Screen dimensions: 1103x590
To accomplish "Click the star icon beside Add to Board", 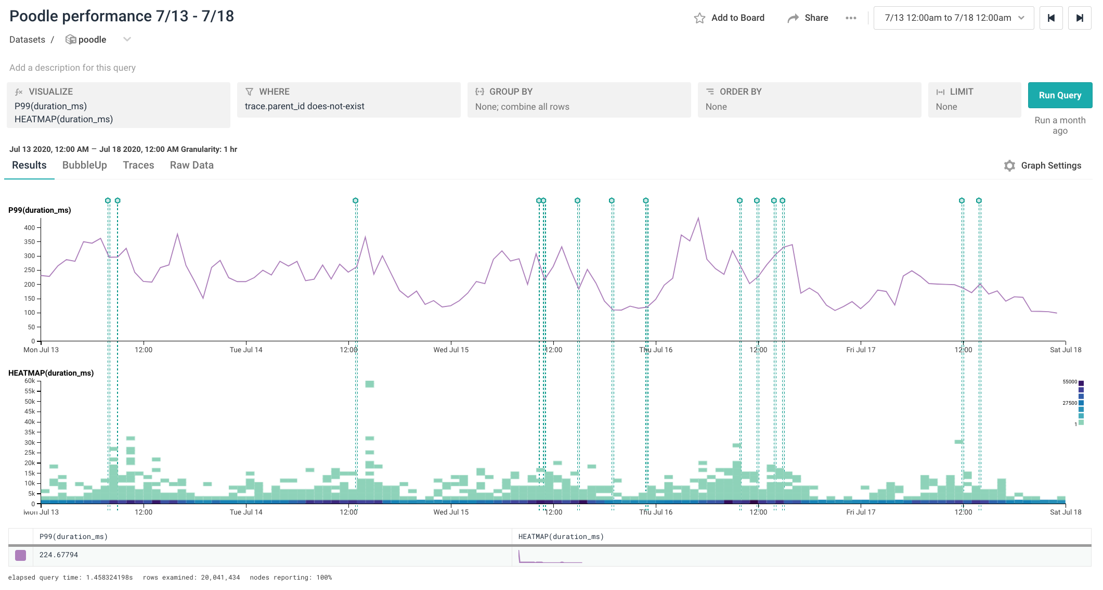I will (x=699, y=18).
